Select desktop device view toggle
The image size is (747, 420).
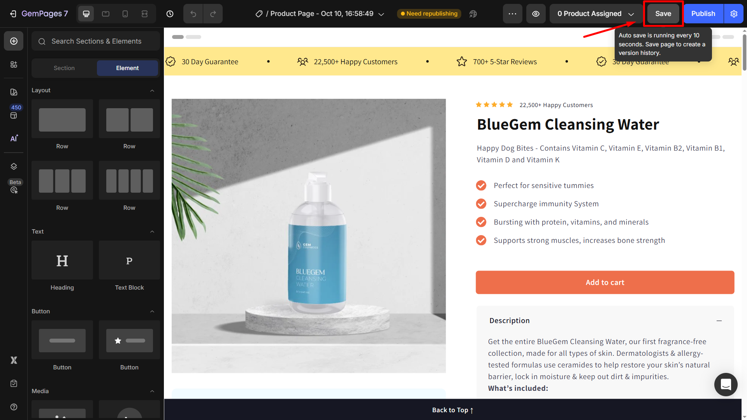click(86, 14)
